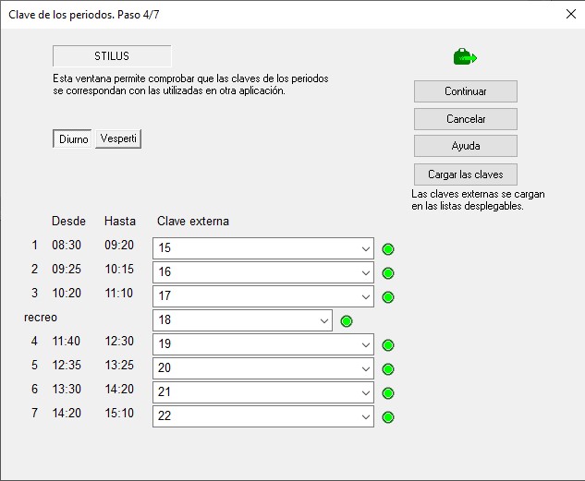Click the period 7 row number
The width and height of the screenshot is (585, 481).
tap(34, 413)
